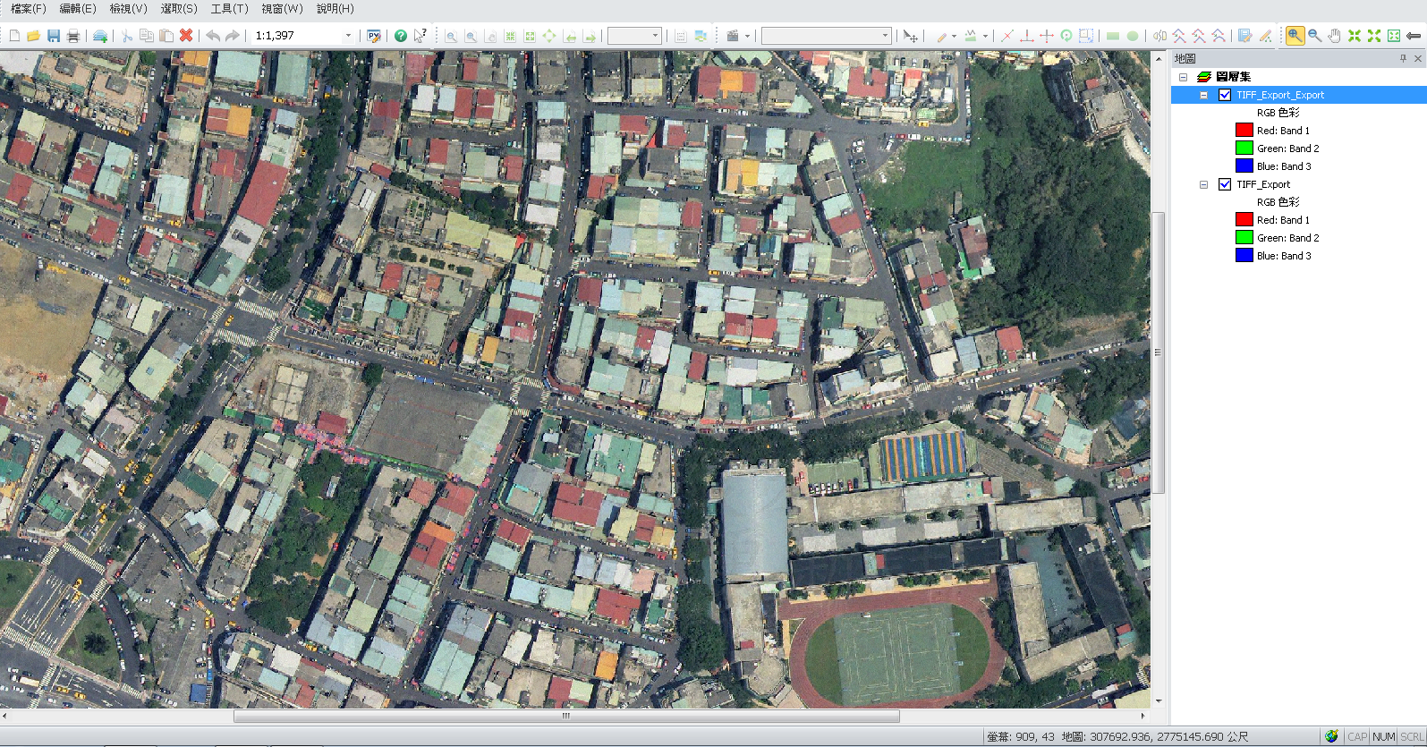The height and width of the screenshot is (747, 1427).
Task: Click the green rectangle shape tool
Action: [1113, 36]
